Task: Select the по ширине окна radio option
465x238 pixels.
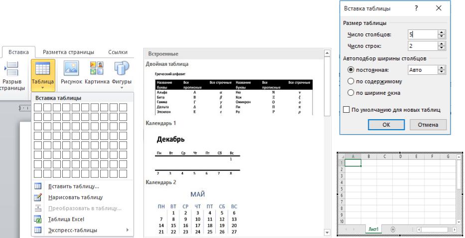Action: point(351,93)
